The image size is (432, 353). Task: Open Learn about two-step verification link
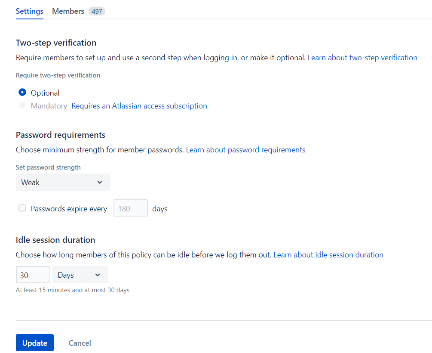click(x=362, y=58)
